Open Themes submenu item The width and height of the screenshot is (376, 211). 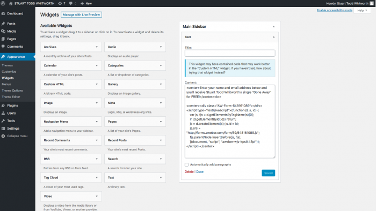7,65
